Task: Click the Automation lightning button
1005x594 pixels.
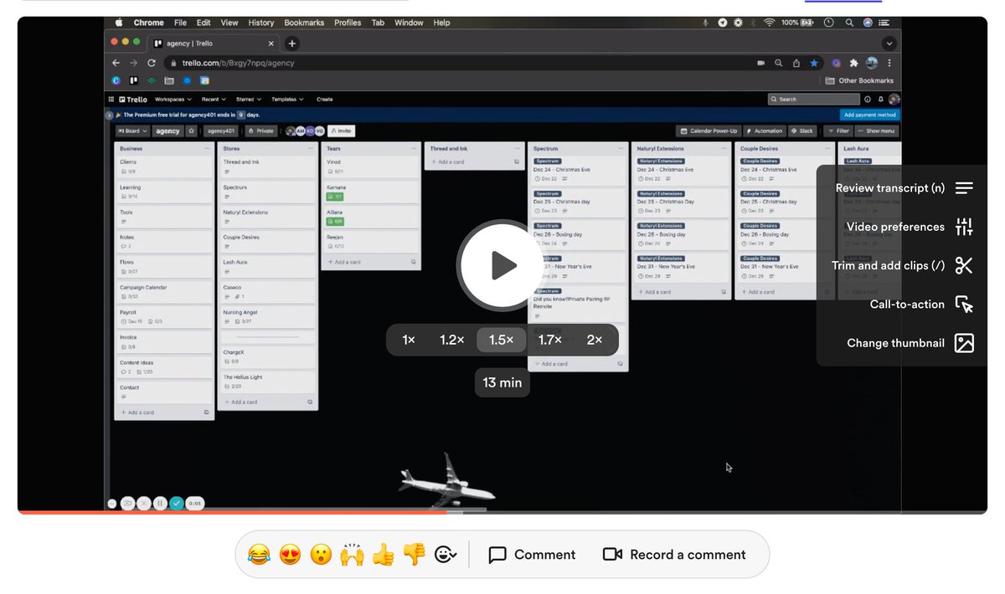Action: click(764, 131)
